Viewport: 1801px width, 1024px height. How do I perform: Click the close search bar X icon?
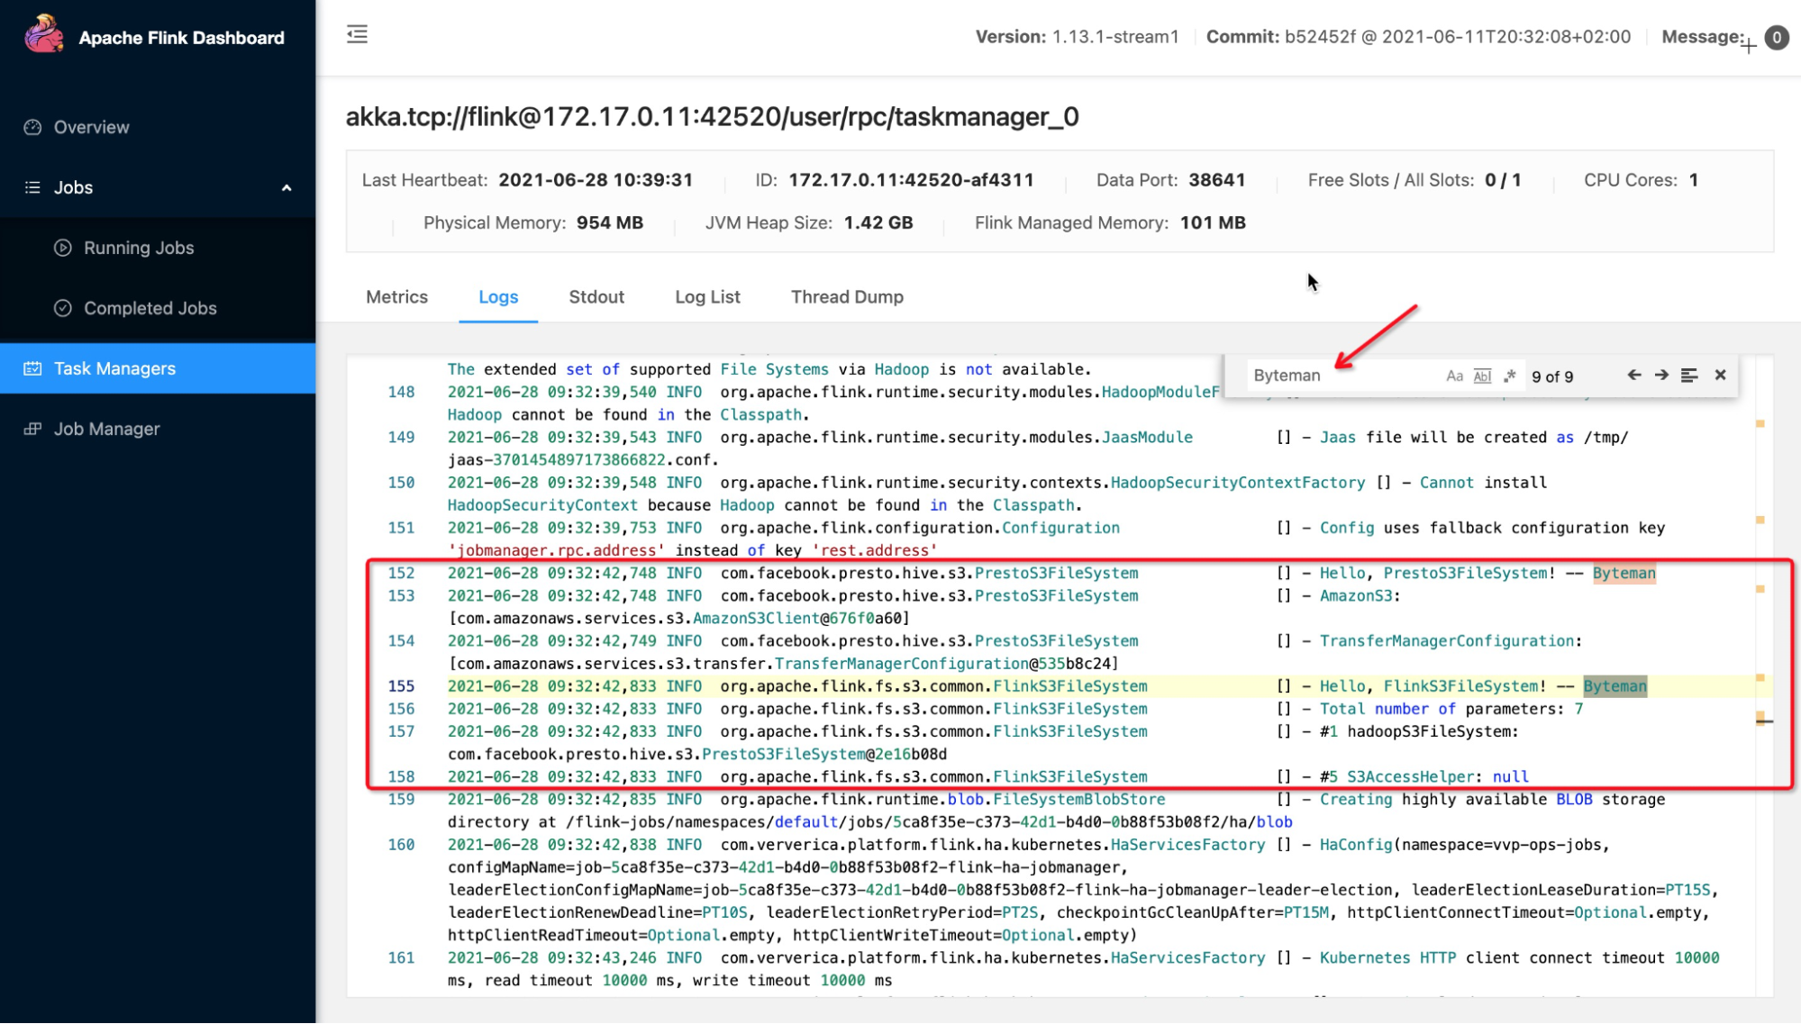pyautogui.click(x=1721, y=375)
